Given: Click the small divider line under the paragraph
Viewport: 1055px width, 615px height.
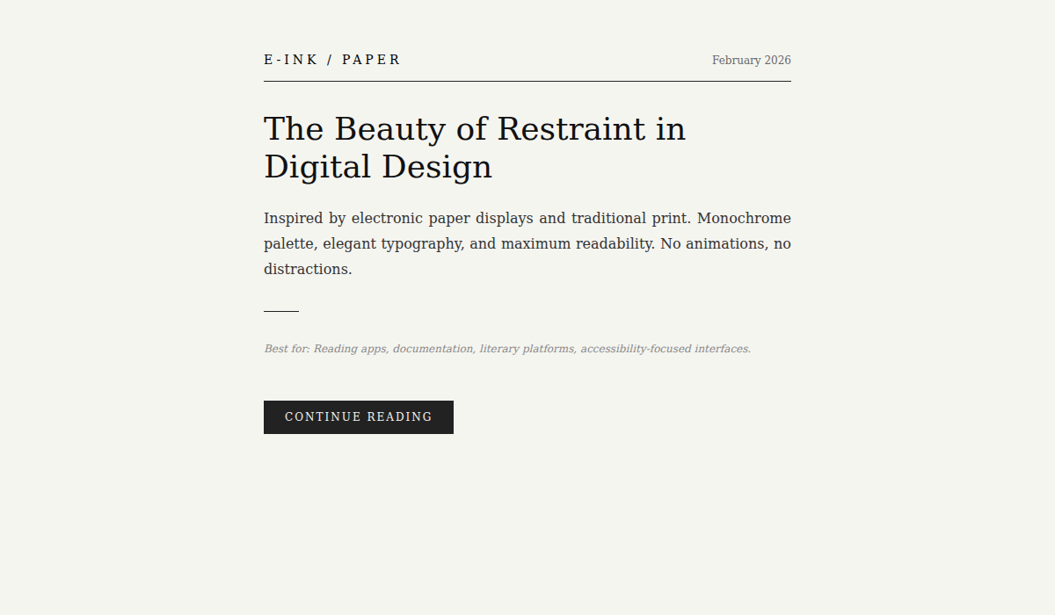Looking at the screenshot, I should [280, 310].
